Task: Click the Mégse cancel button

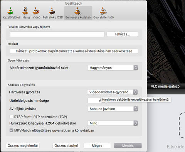Action: coord(97,145)
